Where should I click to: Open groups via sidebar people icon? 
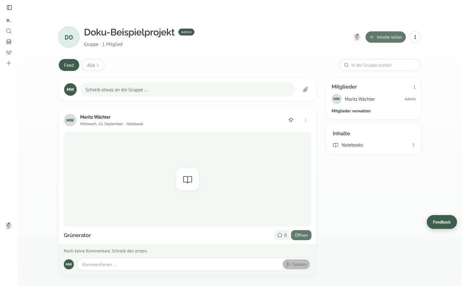(9, 52)
